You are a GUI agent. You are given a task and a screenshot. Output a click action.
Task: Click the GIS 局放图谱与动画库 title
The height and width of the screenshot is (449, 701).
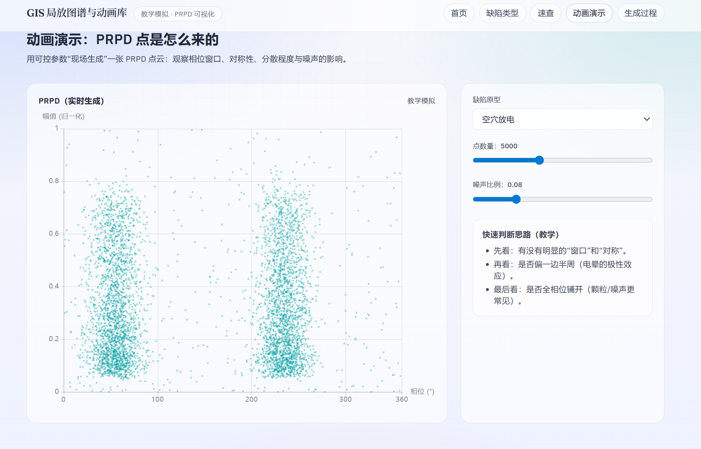[x=76, y=13]
